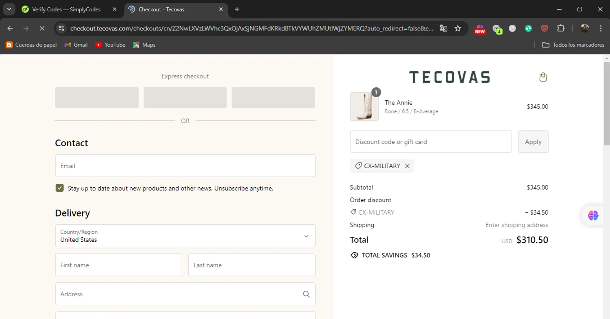Expand the Country/Region dropdown
The image size is (610, 319).
click(185, 236)
